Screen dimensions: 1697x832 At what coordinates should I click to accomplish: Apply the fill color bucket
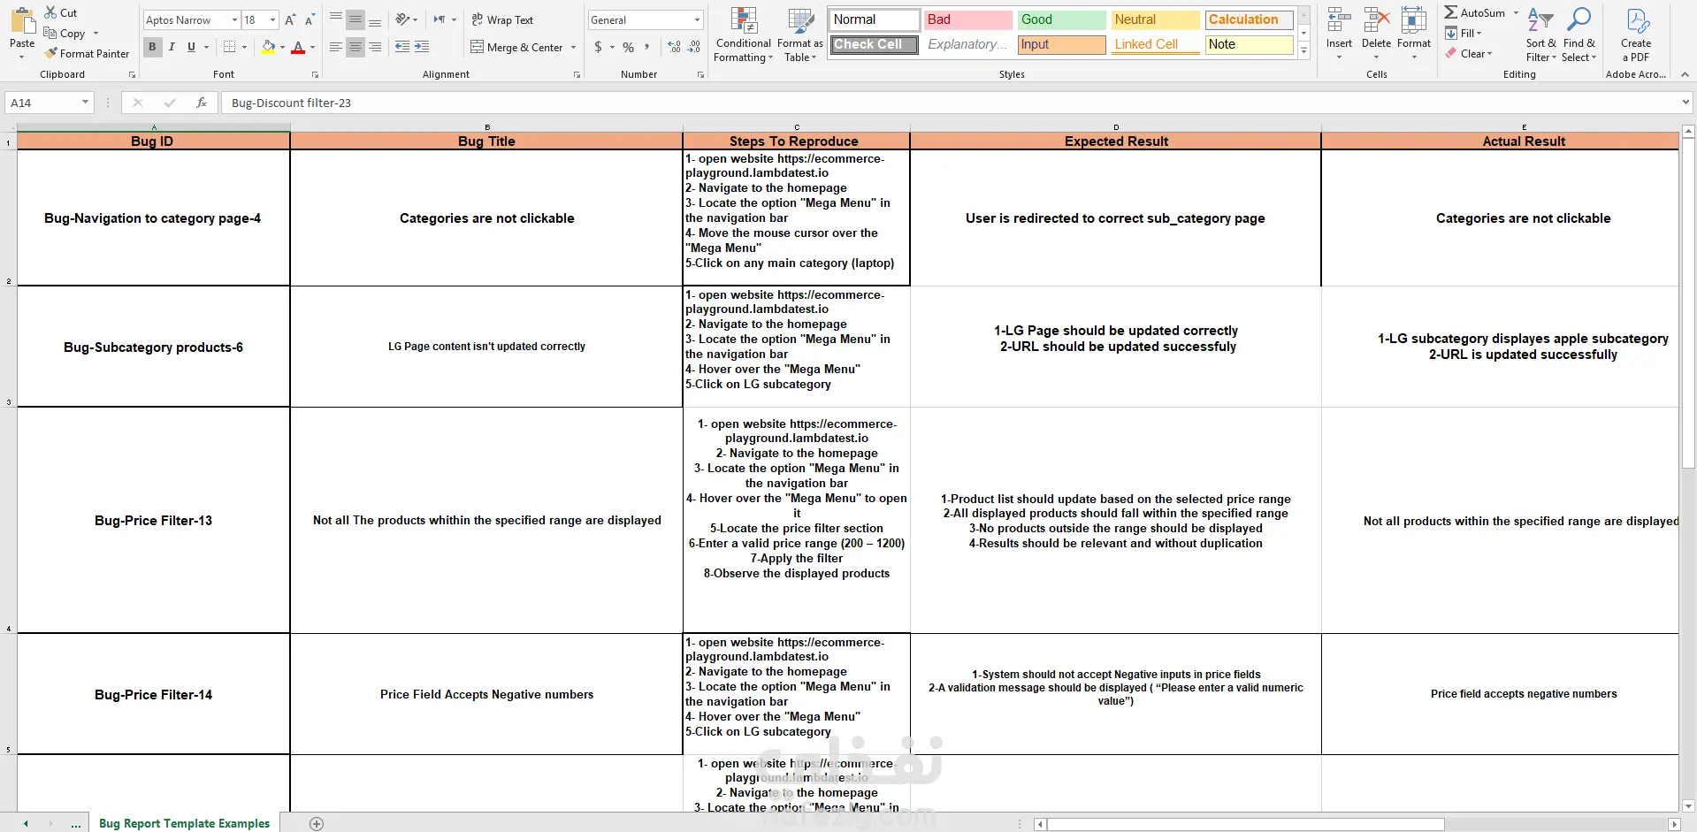[269, 47]
